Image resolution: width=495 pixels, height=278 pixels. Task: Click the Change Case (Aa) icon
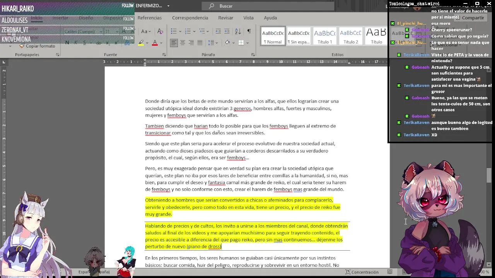144,31
